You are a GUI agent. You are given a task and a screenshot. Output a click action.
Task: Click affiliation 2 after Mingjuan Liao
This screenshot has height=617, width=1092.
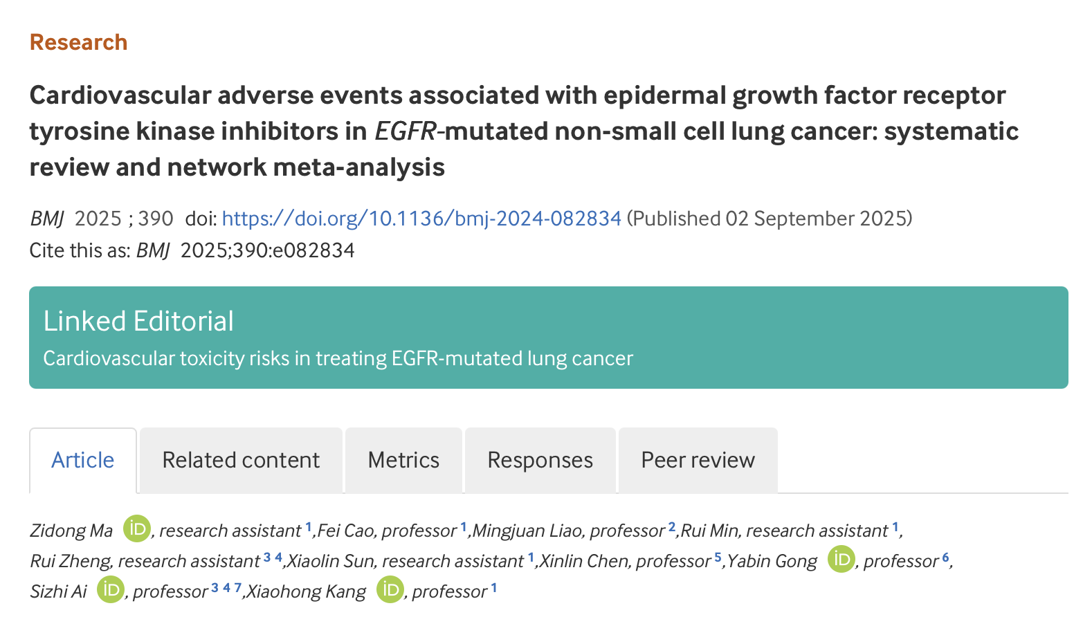(x=671, y=526)
